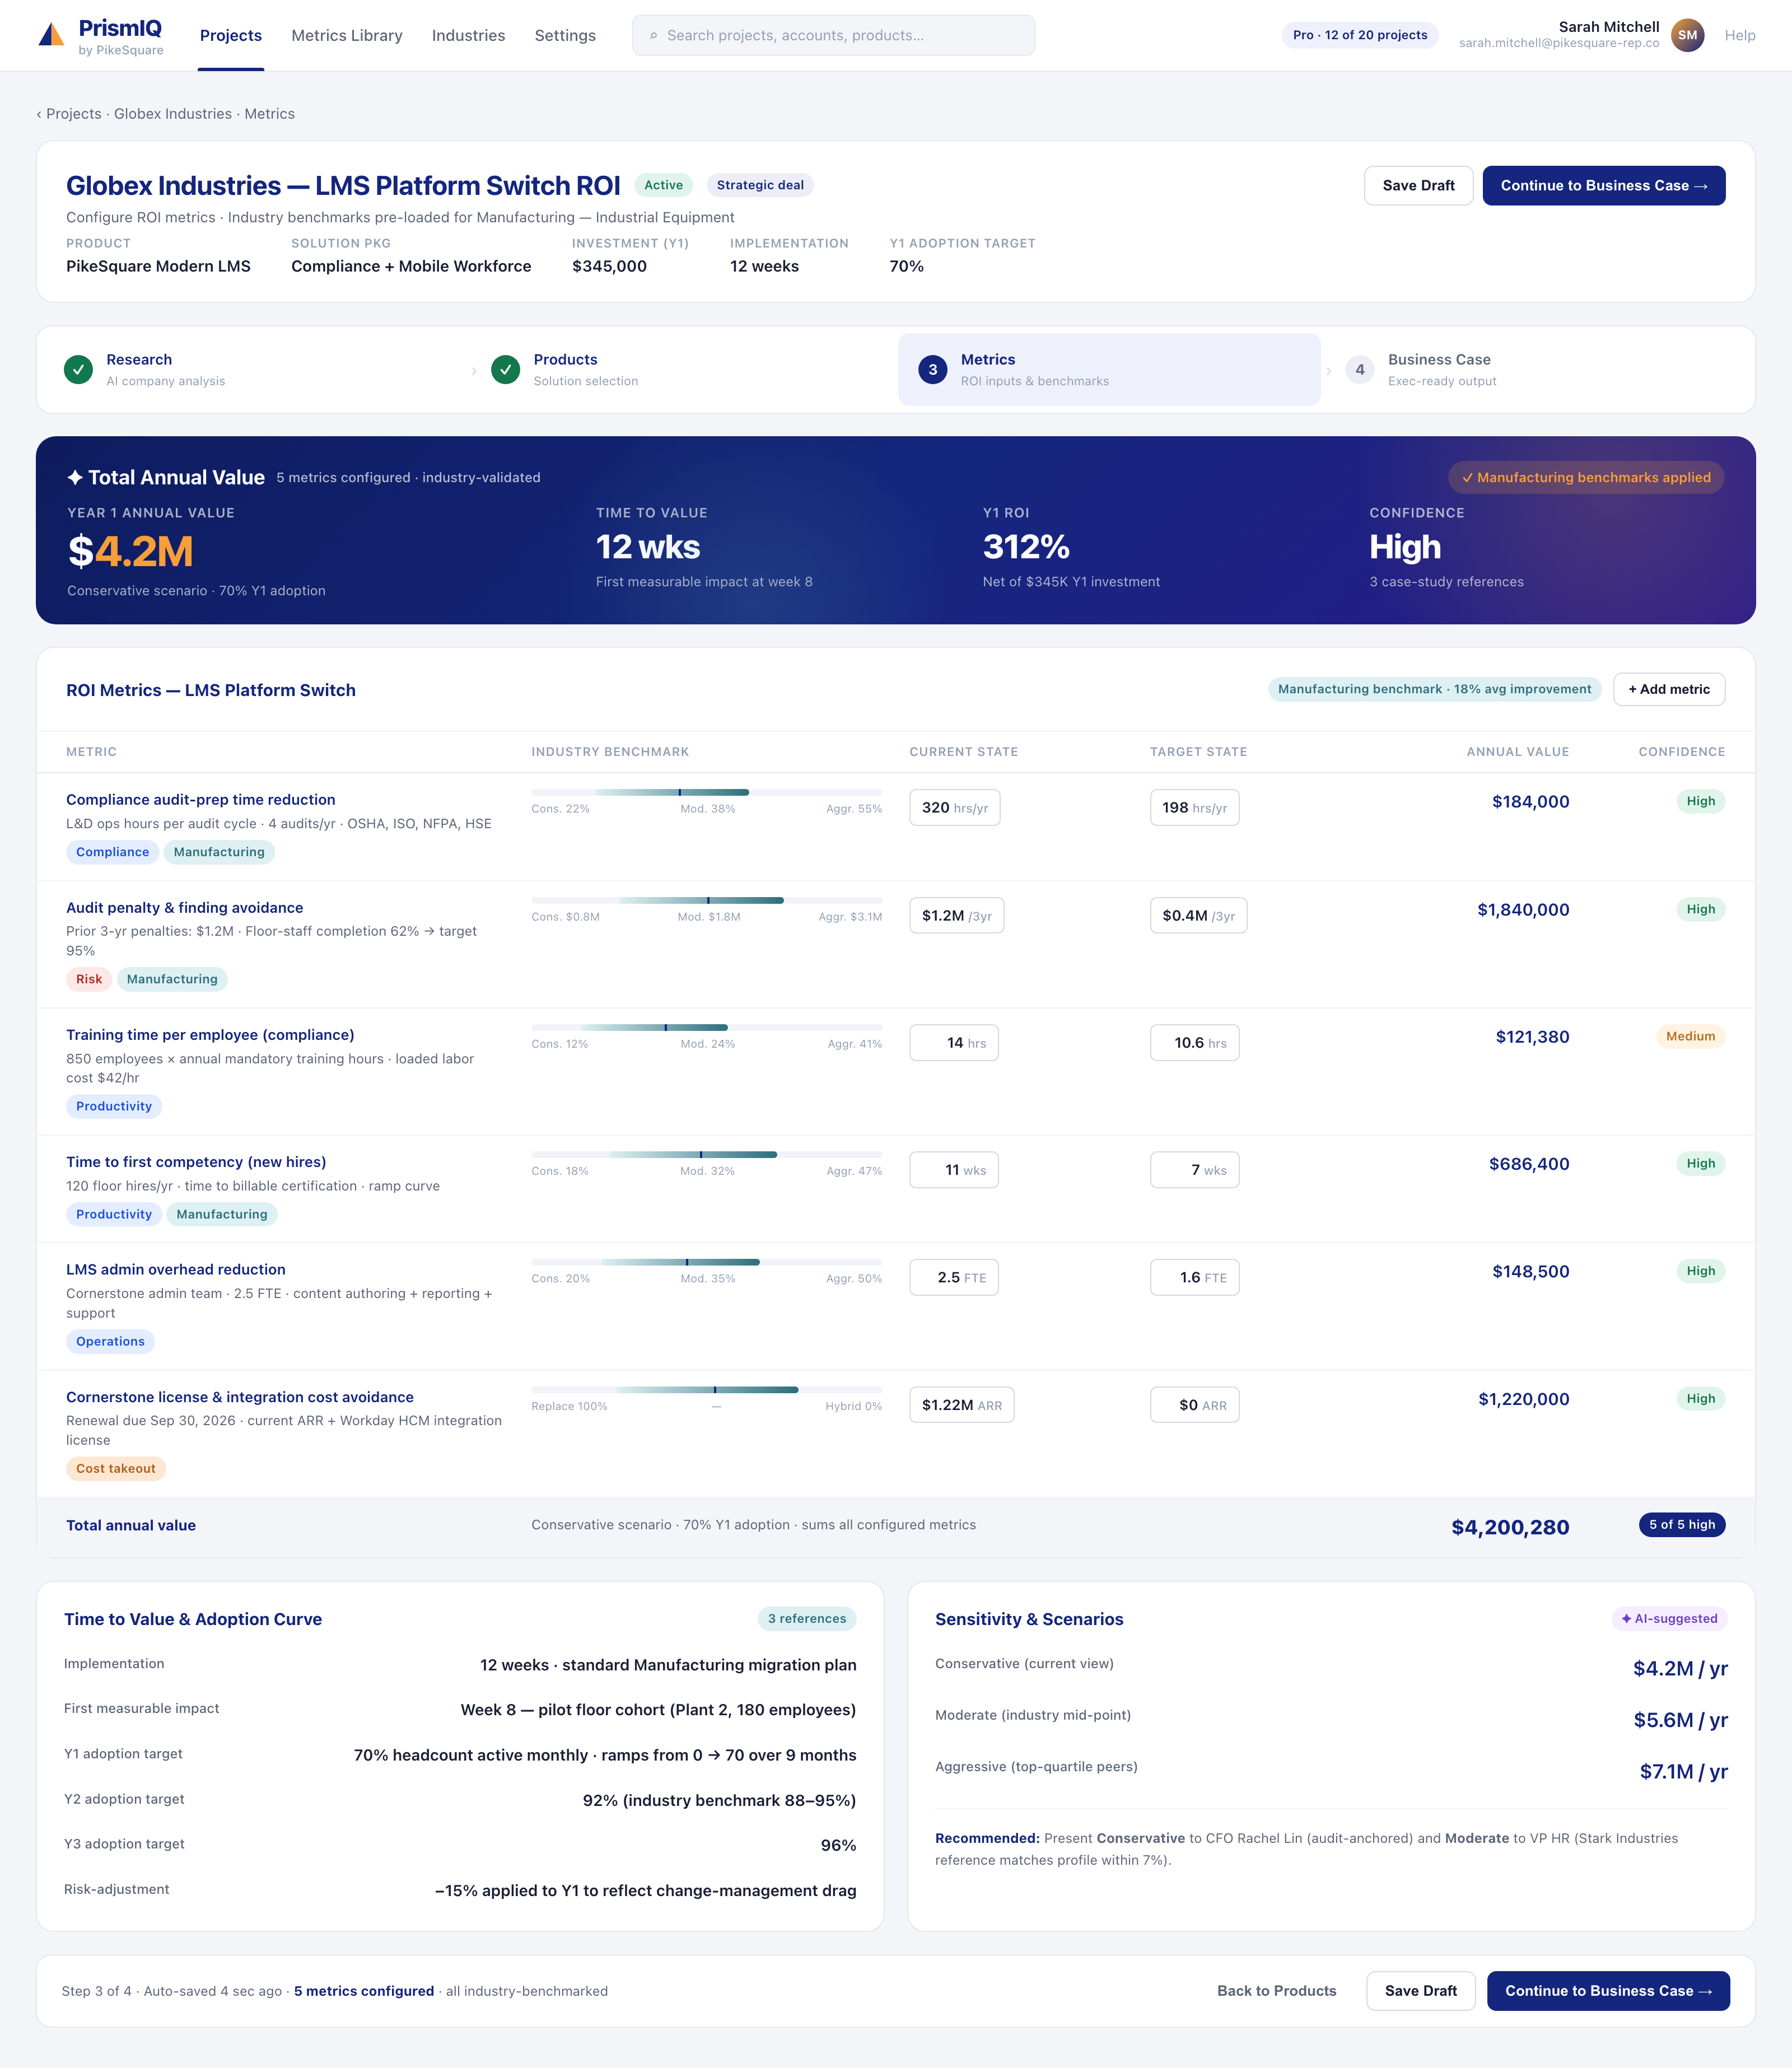Click the Pro 12 of 20 projects badge
This screenshot has width=1792, height=2068.
(1360, 35)
